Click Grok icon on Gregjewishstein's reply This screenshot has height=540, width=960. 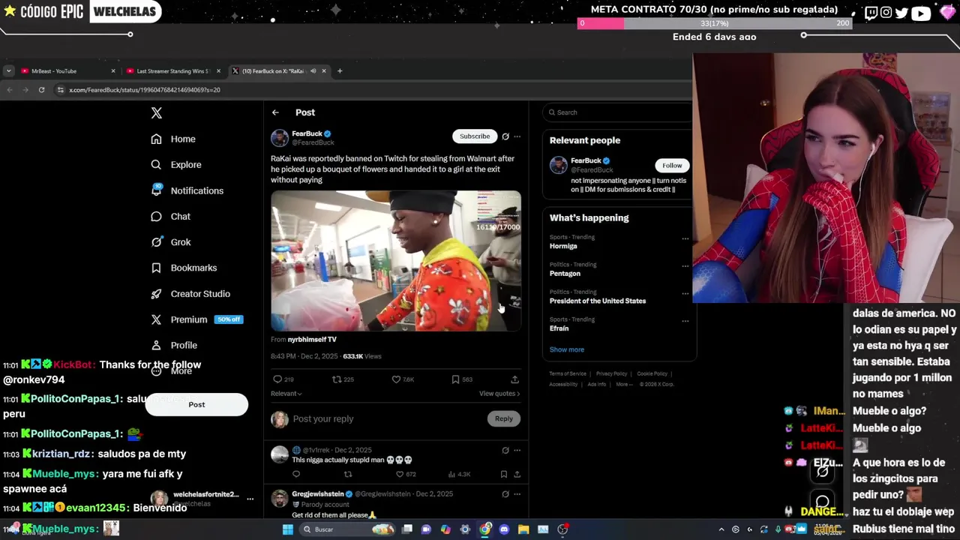tap(505, 494)
